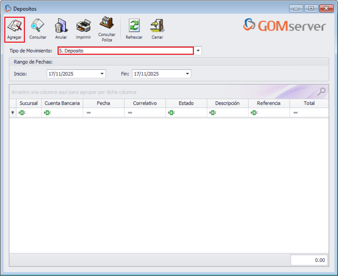This screenshot has height=276, width=338.
Task: Open the Fin date picker dropdown
Action: 187,74
